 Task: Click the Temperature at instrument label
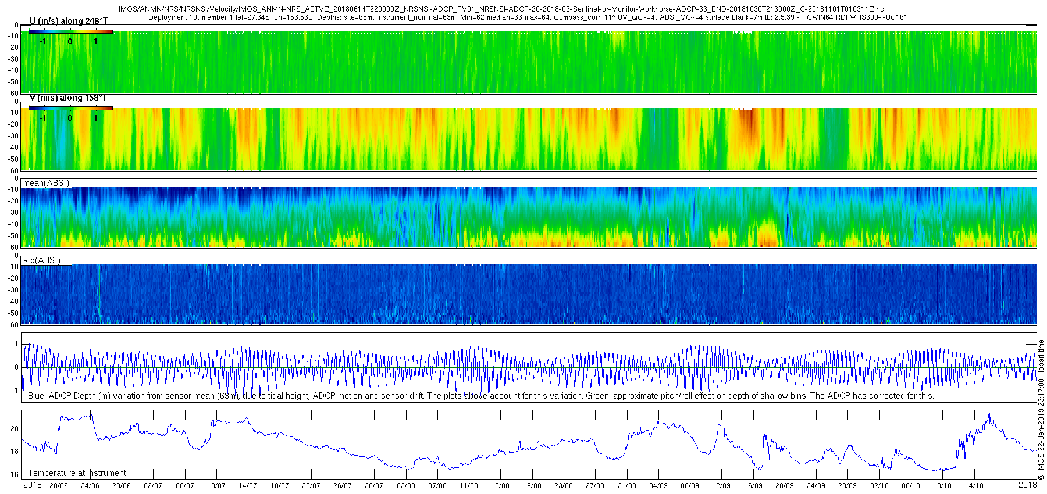coord(77,473)
